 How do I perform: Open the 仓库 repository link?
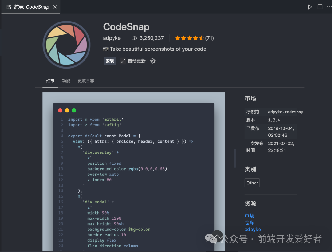tap(249, 222)
